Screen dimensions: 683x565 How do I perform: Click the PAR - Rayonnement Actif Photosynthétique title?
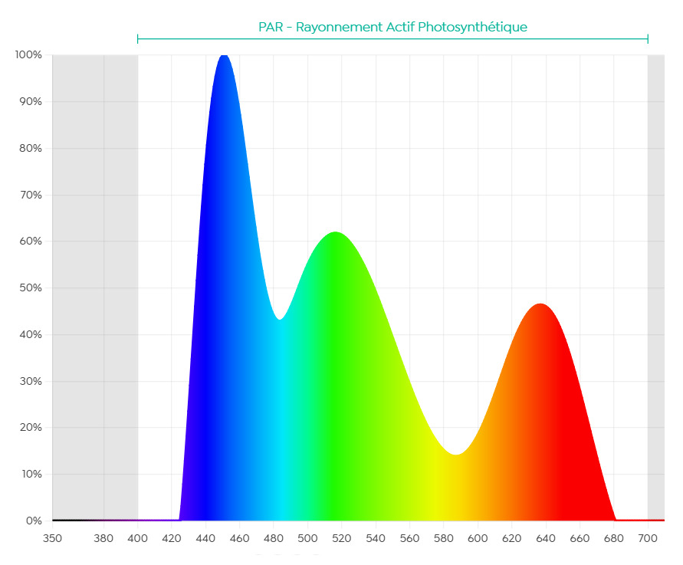392,27
